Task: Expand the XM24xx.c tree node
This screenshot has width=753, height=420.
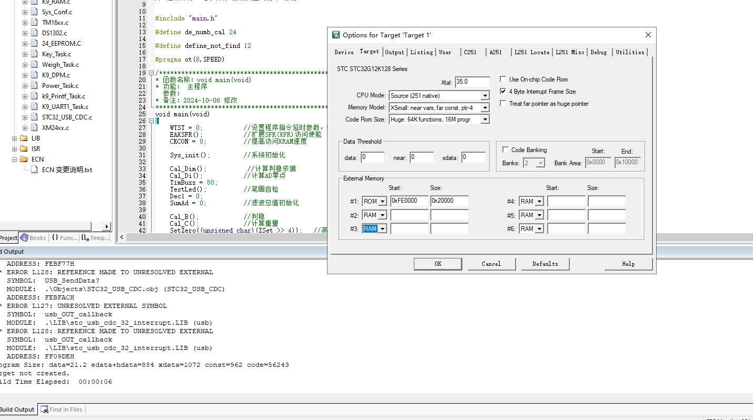Action: [x=25, y=128]
